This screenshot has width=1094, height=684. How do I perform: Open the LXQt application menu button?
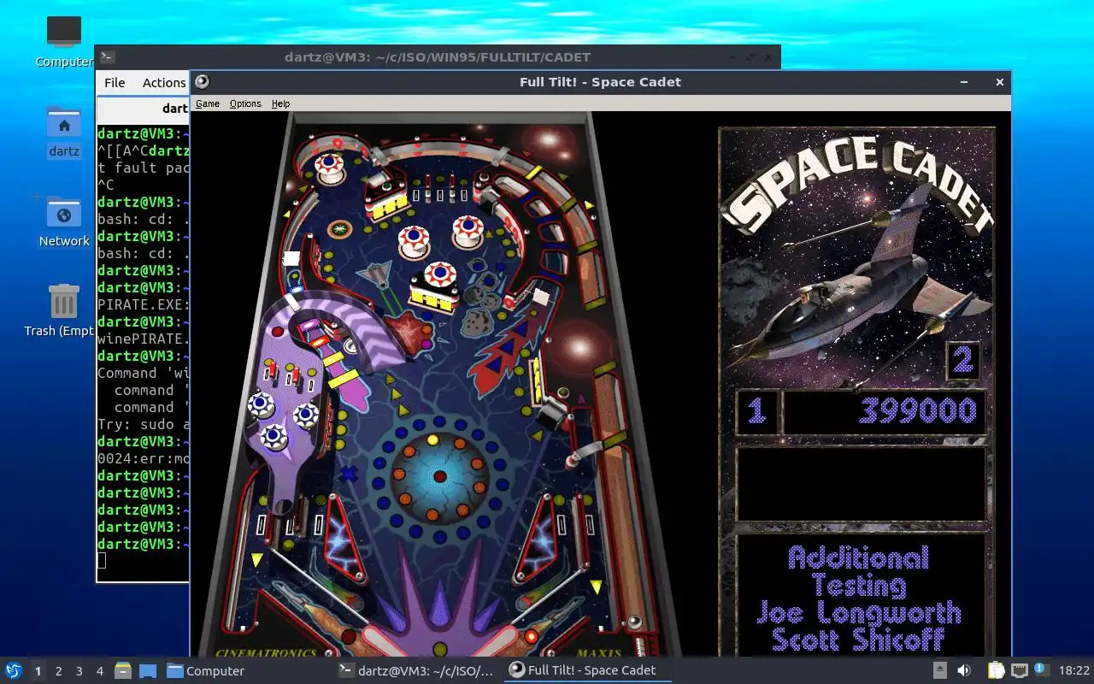coord(14,670)
